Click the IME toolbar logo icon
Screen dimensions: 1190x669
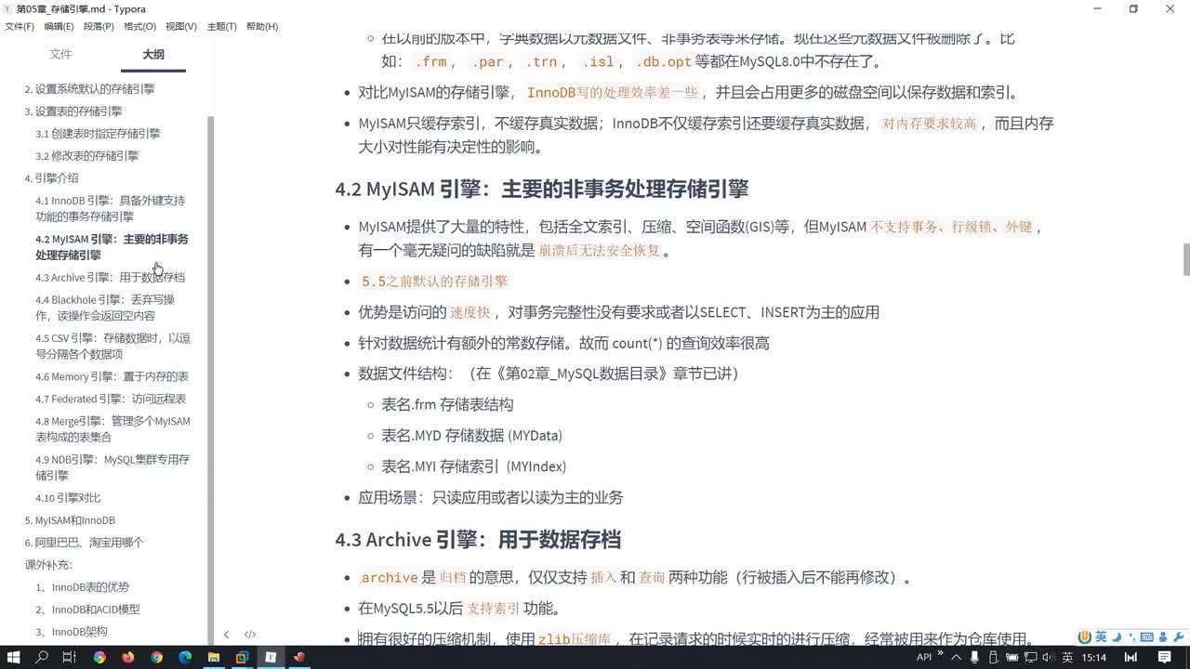[x=1085, y=637]
